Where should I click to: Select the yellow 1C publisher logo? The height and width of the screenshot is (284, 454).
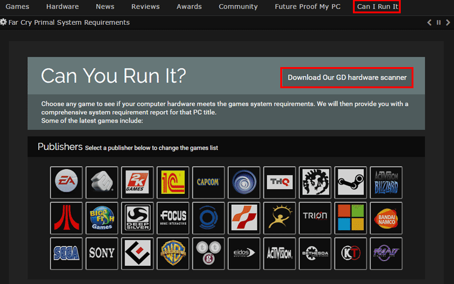[173, 182]
